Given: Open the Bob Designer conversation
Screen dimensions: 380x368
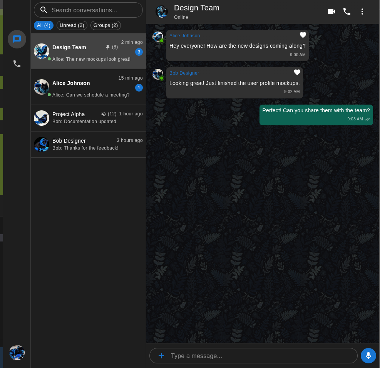Looking at the screenshot, I should (x=88, y=145).
